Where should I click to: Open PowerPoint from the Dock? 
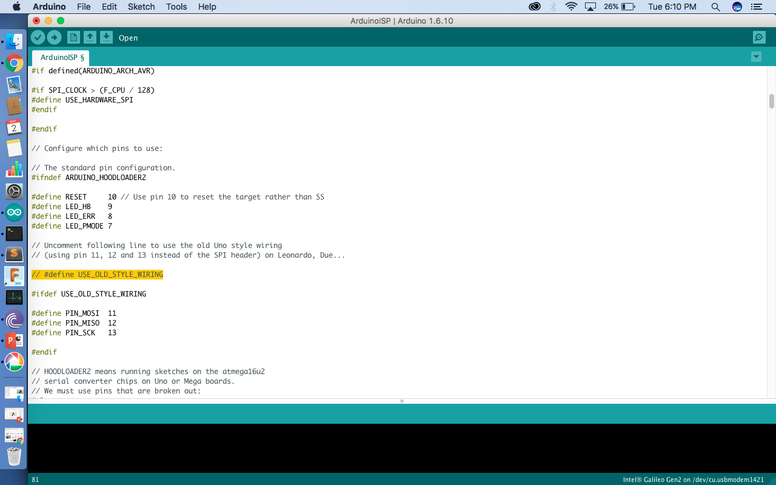coord(14,340)
